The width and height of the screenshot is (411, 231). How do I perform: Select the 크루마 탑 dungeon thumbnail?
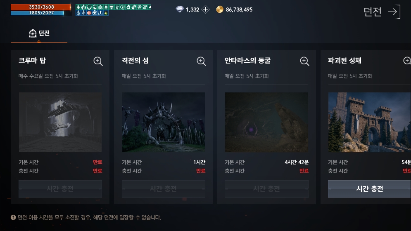click(x=60, y=123)
